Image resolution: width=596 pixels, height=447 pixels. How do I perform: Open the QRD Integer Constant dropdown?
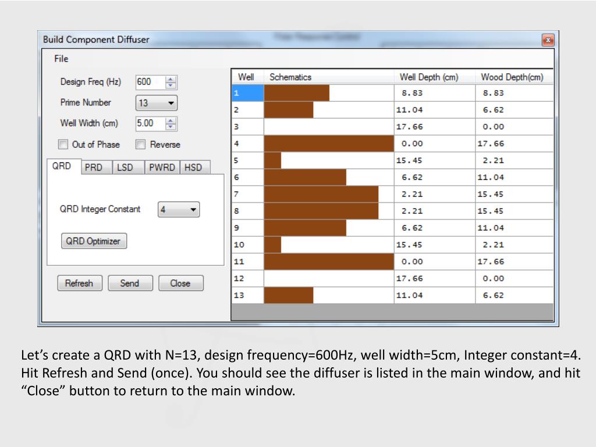(179, 210)
